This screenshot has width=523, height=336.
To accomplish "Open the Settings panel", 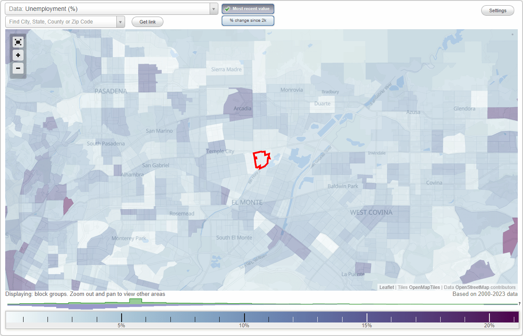I will point(497,10).
